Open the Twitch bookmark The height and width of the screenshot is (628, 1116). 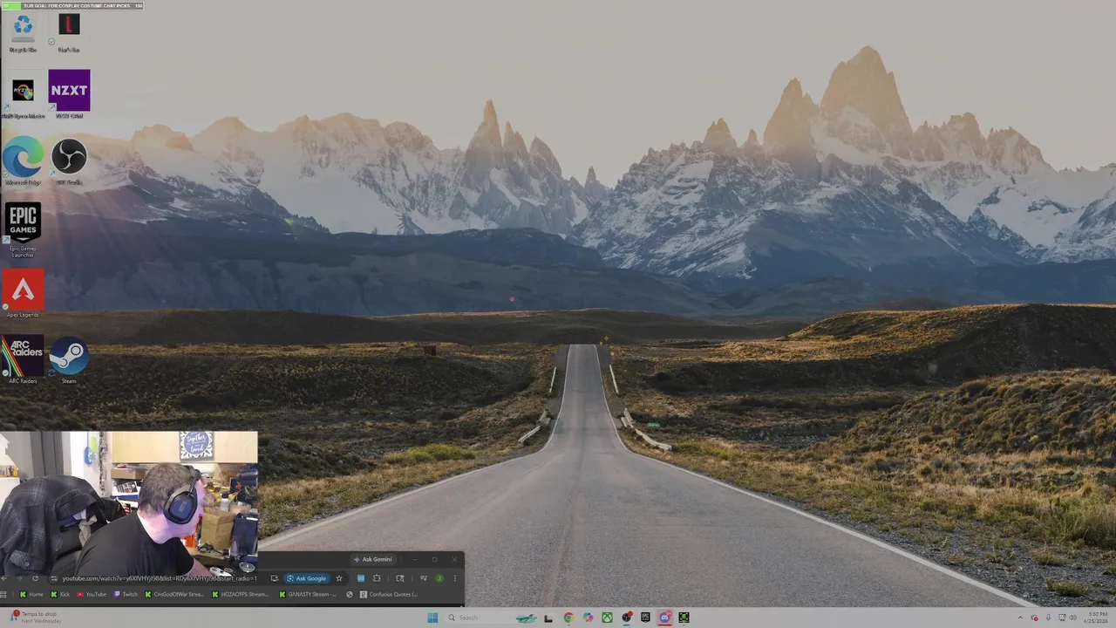[126, 594]
